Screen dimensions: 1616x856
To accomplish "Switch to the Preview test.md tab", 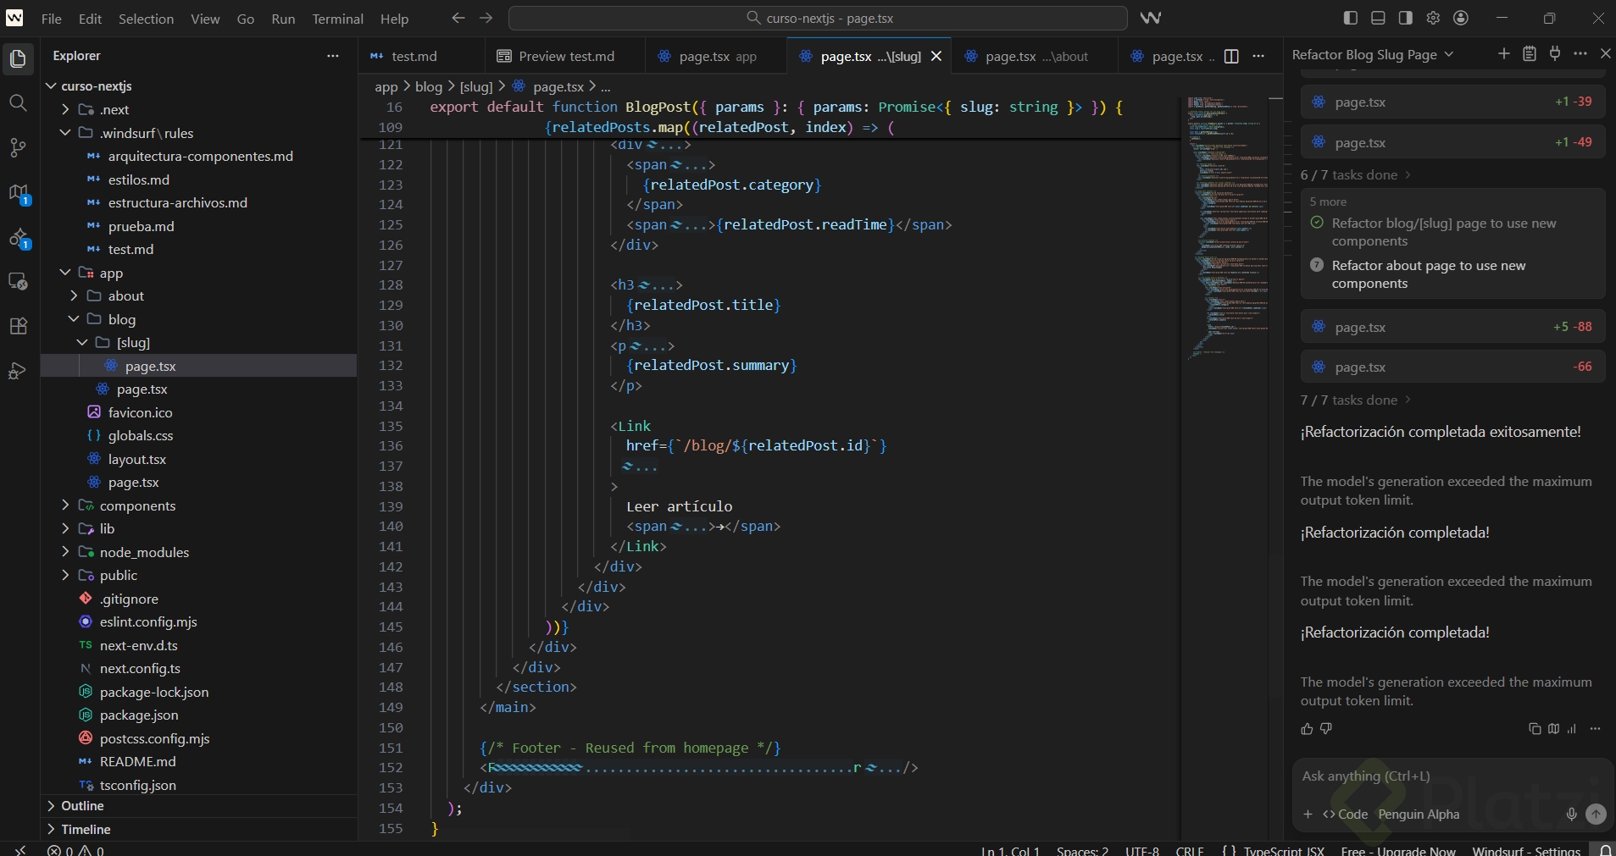I will coord(565,56).
